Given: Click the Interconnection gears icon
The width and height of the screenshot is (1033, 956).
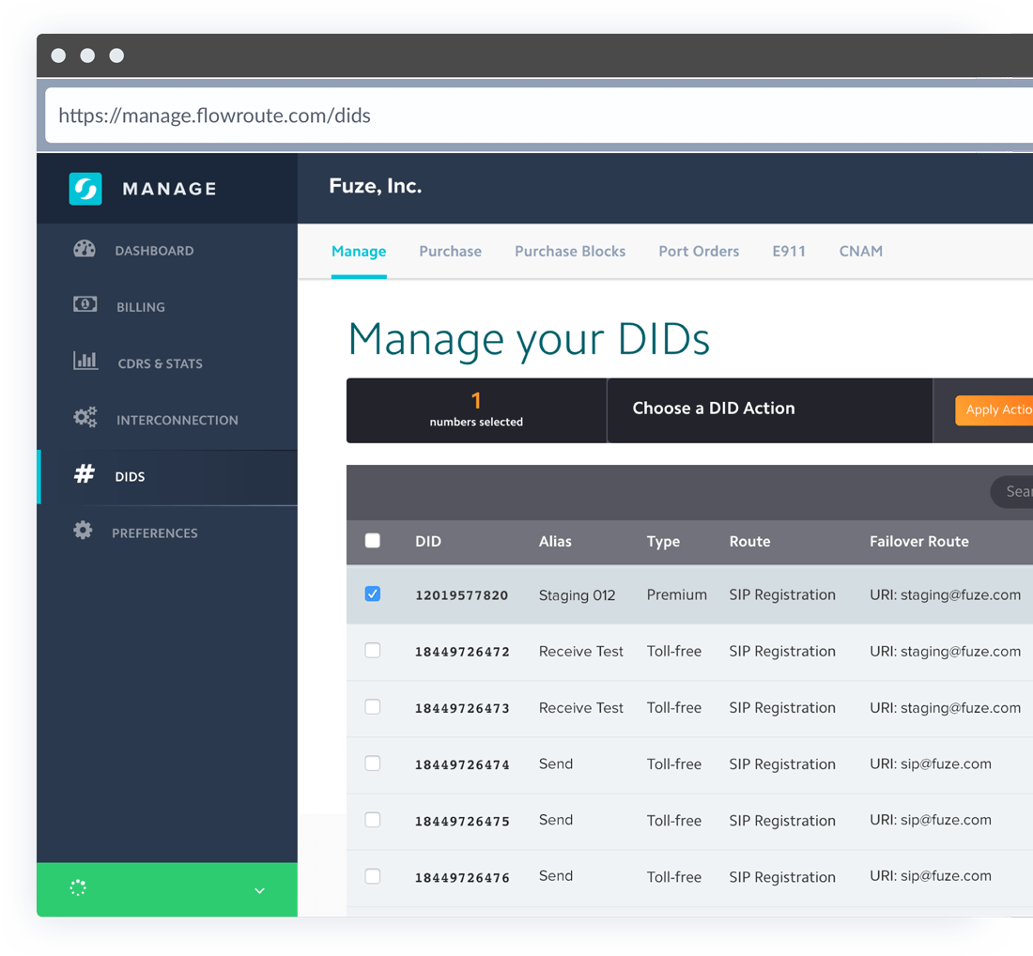Looking at the screenshot, I should (85, 417).
